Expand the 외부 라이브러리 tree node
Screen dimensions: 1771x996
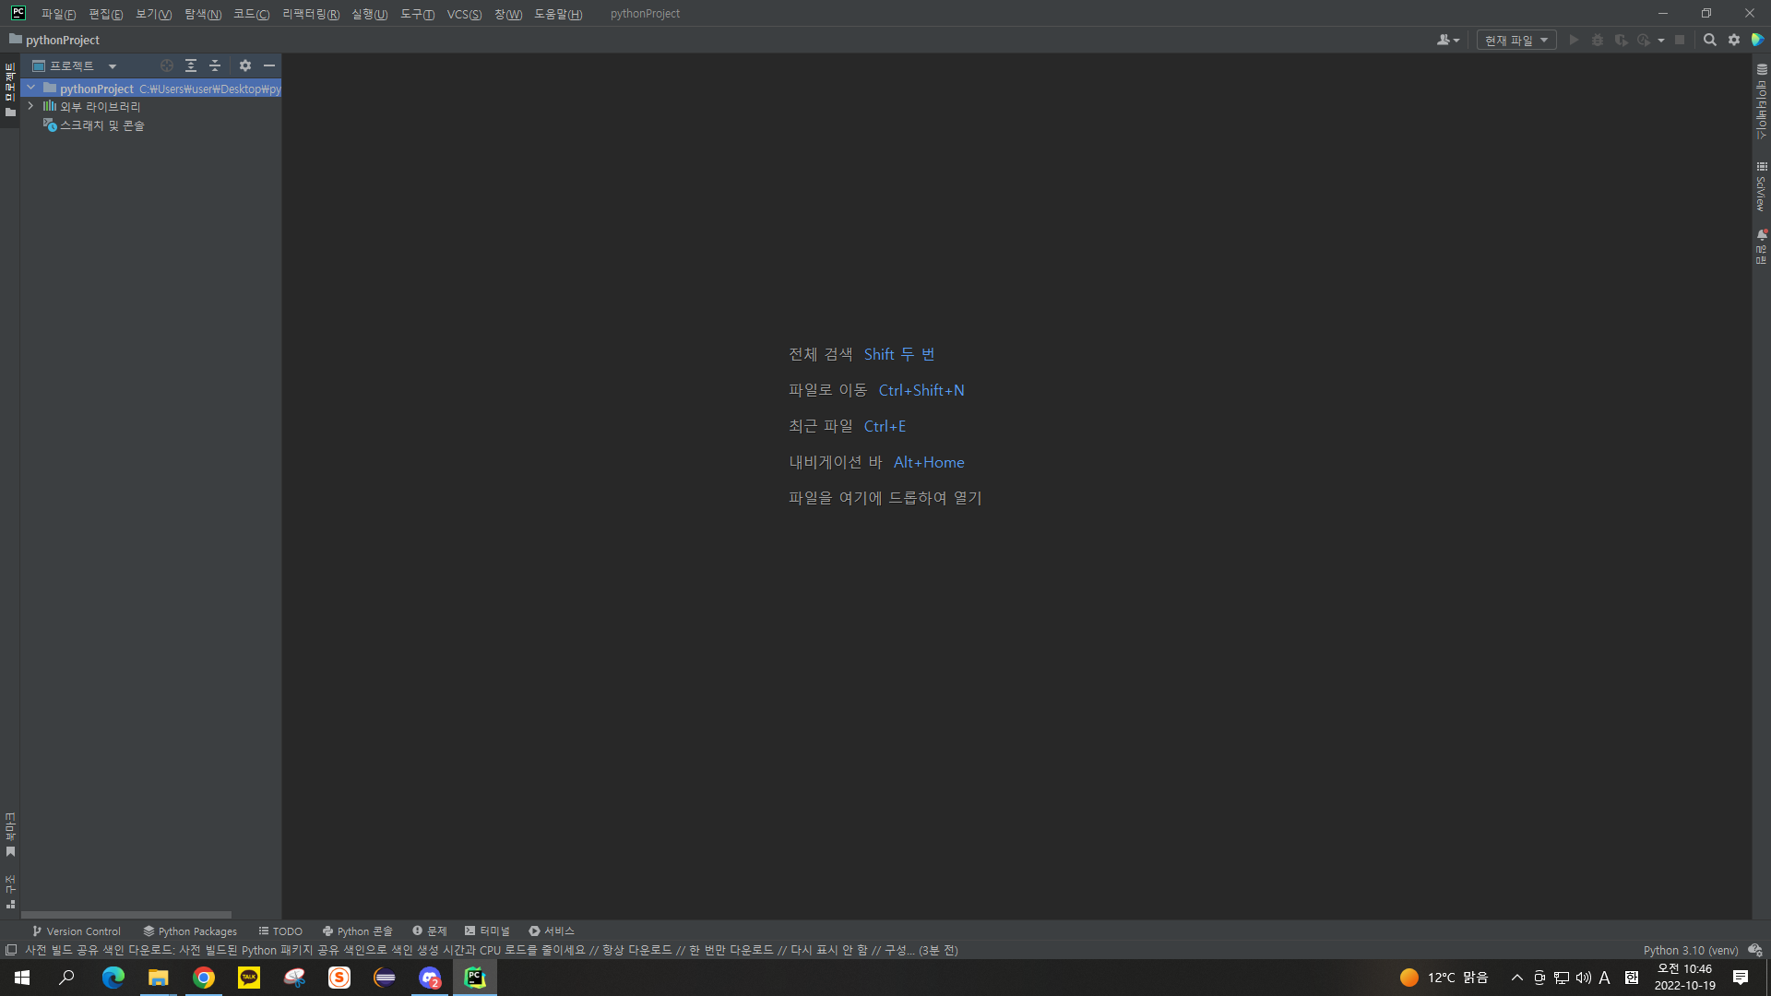tap(31, 106)
